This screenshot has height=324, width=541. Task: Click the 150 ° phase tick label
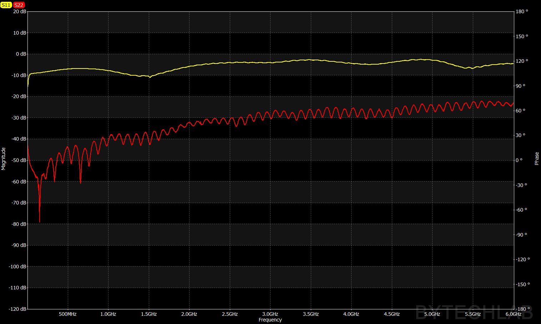(522, 36)
